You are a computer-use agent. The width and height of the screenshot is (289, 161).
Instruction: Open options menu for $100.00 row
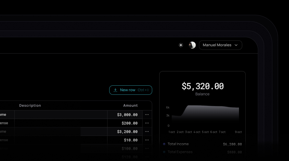(x=147, y=149)
